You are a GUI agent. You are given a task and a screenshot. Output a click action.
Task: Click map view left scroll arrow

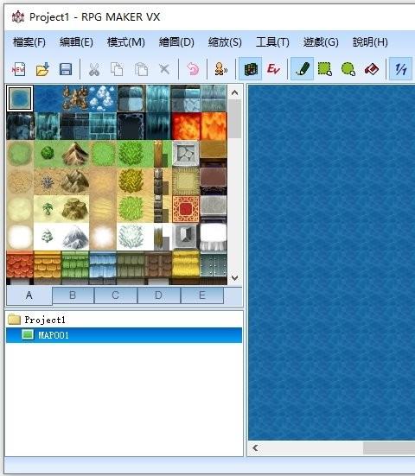256,447
